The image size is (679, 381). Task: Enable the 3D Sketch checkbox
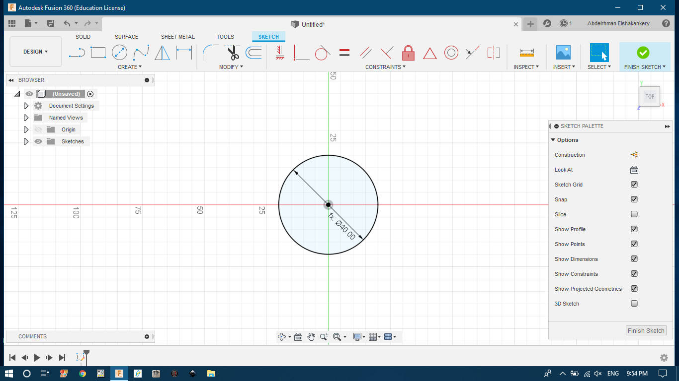[634, 304]
